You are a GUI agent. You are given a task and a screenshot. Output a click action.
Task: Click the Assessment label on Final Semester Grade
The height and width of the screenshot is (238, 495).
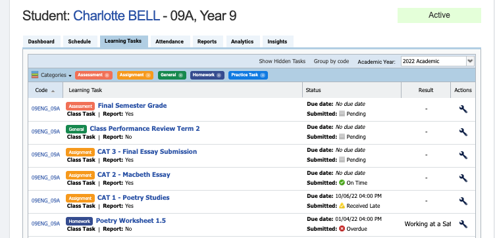point(80,106)
